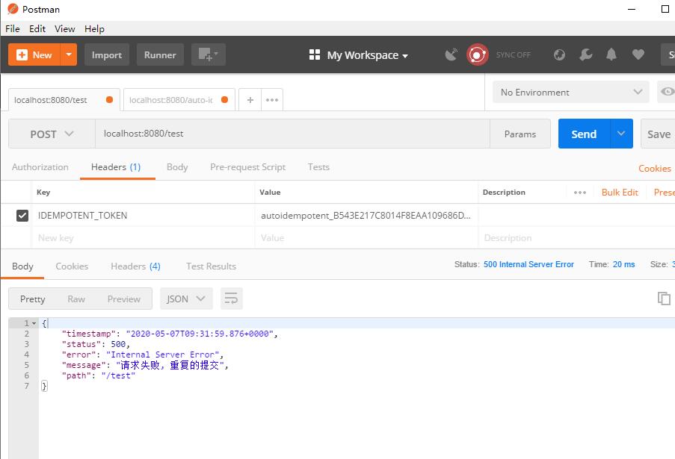Click the red sync status icon
This screenshot has height=459, width=675.
pos(477,54)
